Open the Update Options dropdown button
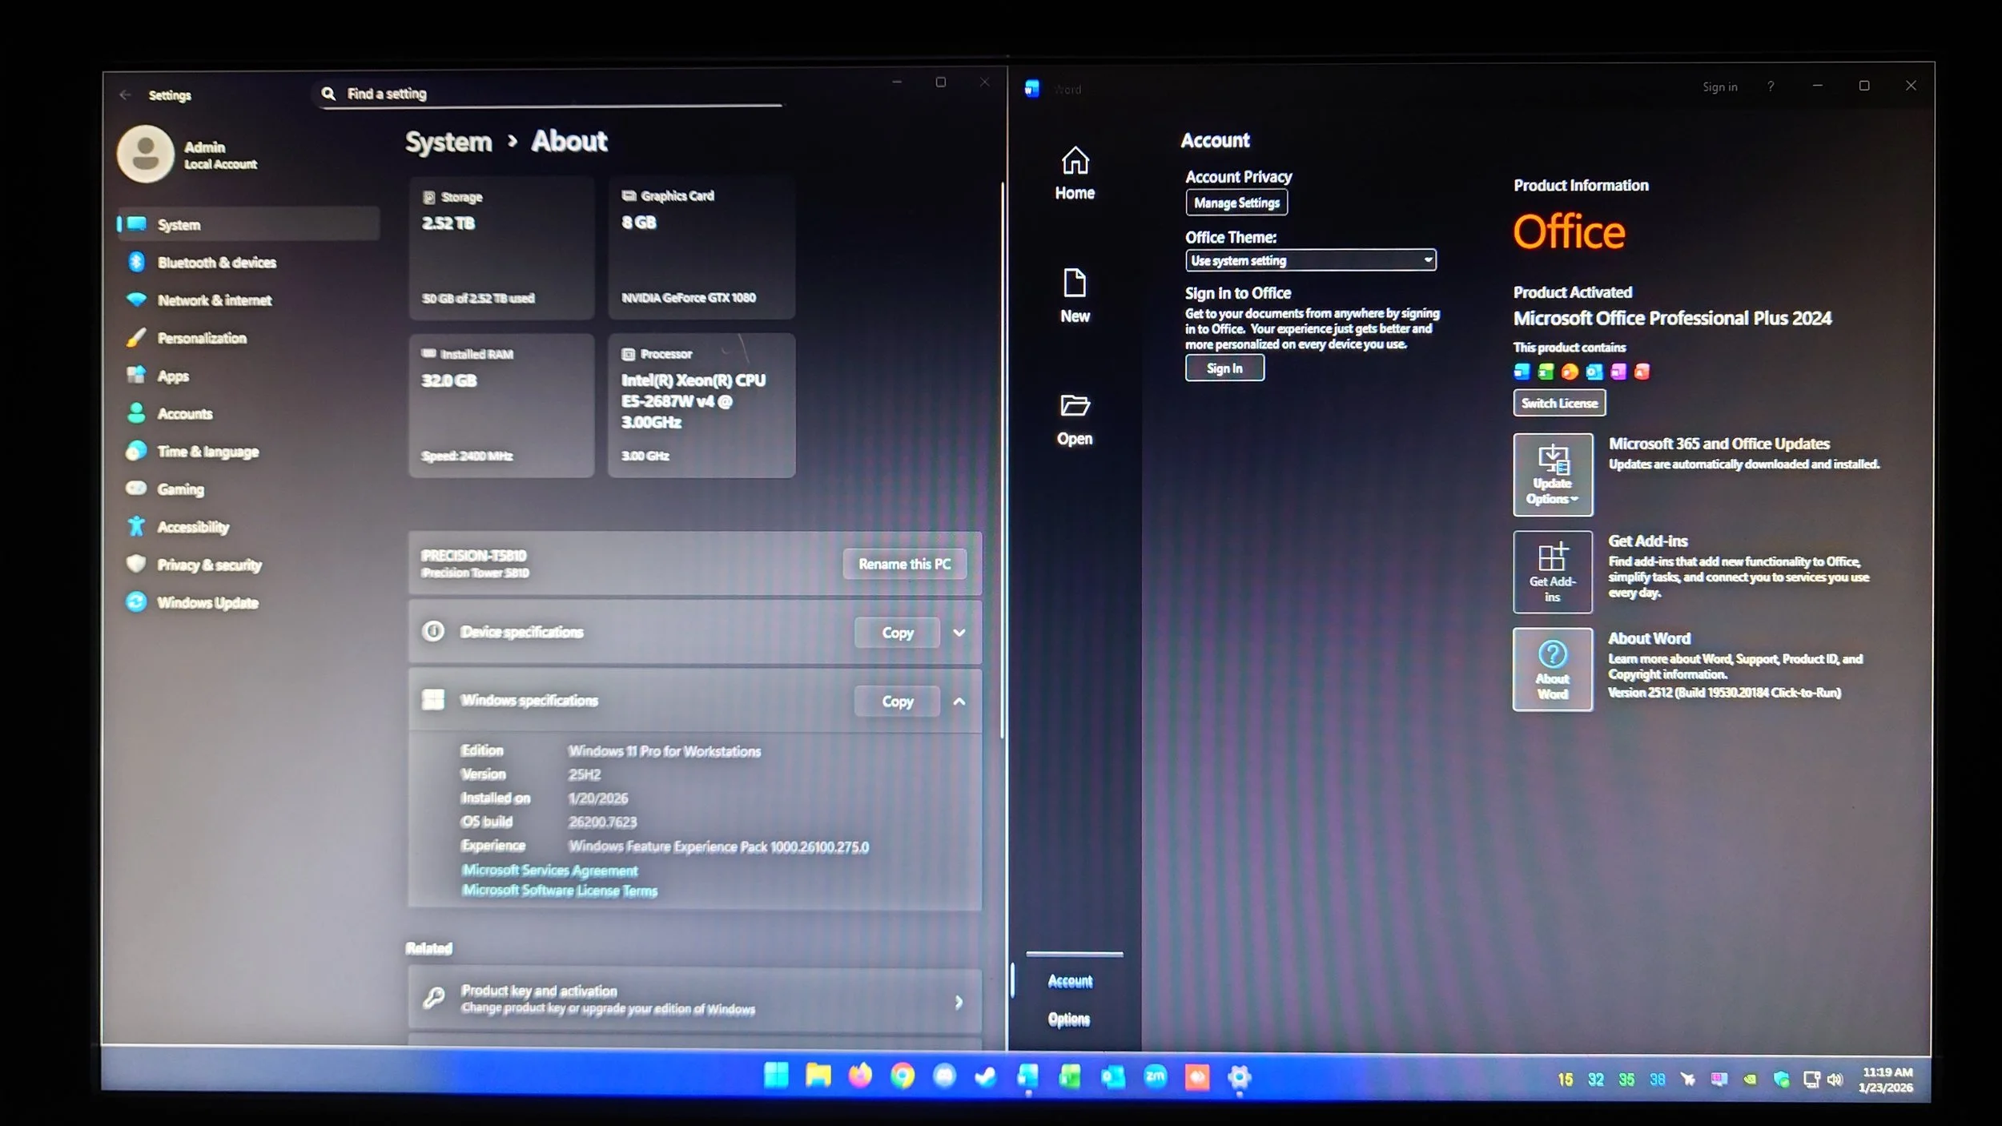2002x1126 pixels. point(1552,475)
